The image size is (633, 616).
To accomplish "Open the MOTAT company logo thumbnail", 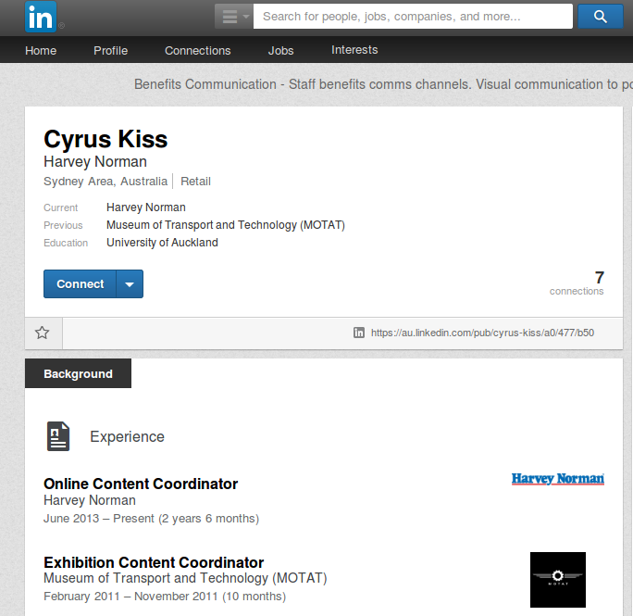I will click(557, 580).
